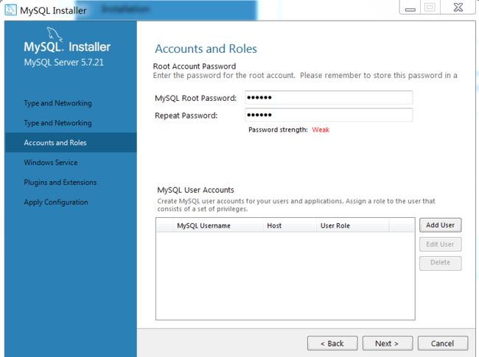479x357 pixels.
Task: Click the empty user accounts list
Action: 285,276
